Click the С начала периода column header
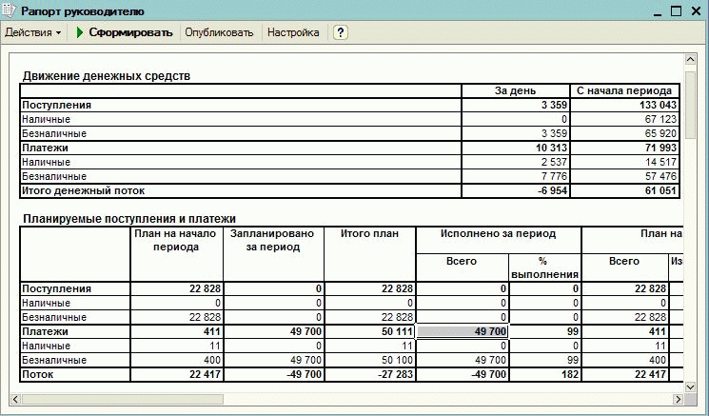The height and width of the screenshot is (416, 709). click(624, 90)
